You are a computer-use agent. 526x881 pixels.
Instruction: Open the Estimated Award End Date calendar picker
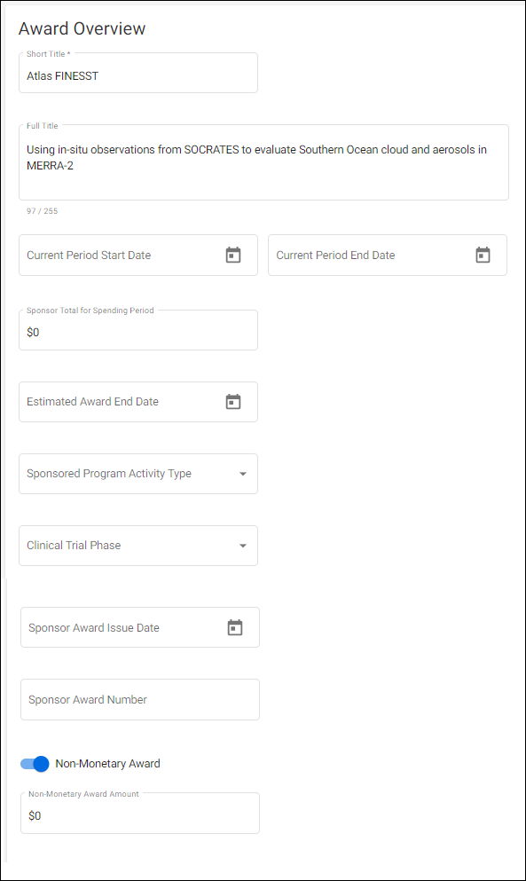[x=232, y=402]
